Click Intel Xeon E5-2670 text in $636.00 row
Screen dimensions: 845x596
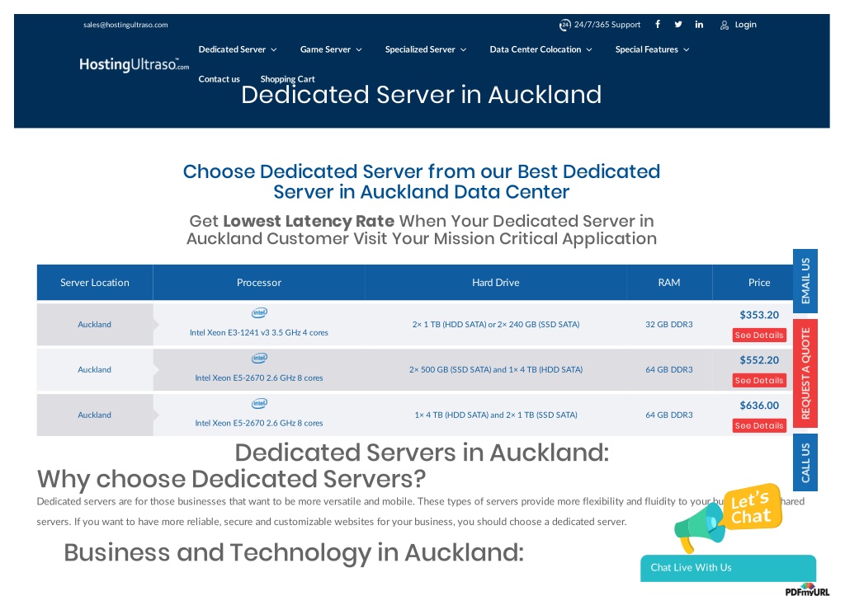click(259, 423)
